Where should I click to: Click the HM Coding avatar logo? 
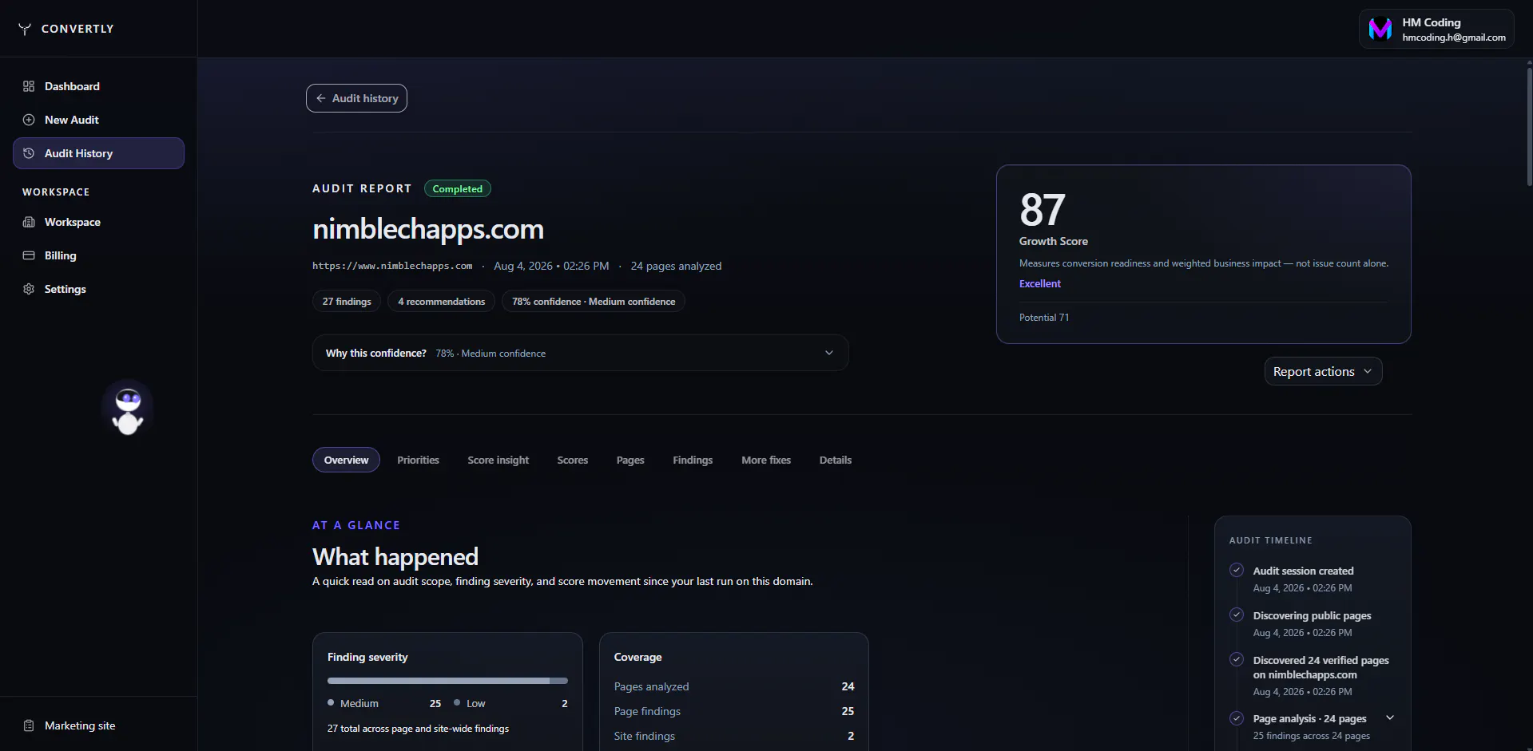tap(1380, 29)
